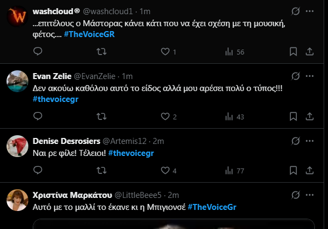Bookmark washcloud's tweet
The height and width of the screenshot is (229, 328).
pyautogui.click(x=293, y=52)
